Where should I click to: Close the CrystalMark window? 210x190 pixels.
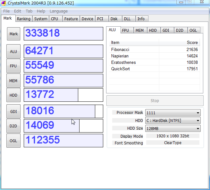pyautogui.click(x=202, y=2)
